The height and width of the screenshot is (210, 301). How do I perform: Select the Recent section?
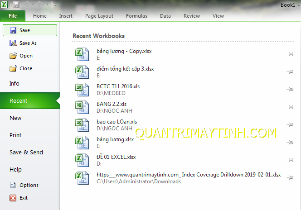30,100
